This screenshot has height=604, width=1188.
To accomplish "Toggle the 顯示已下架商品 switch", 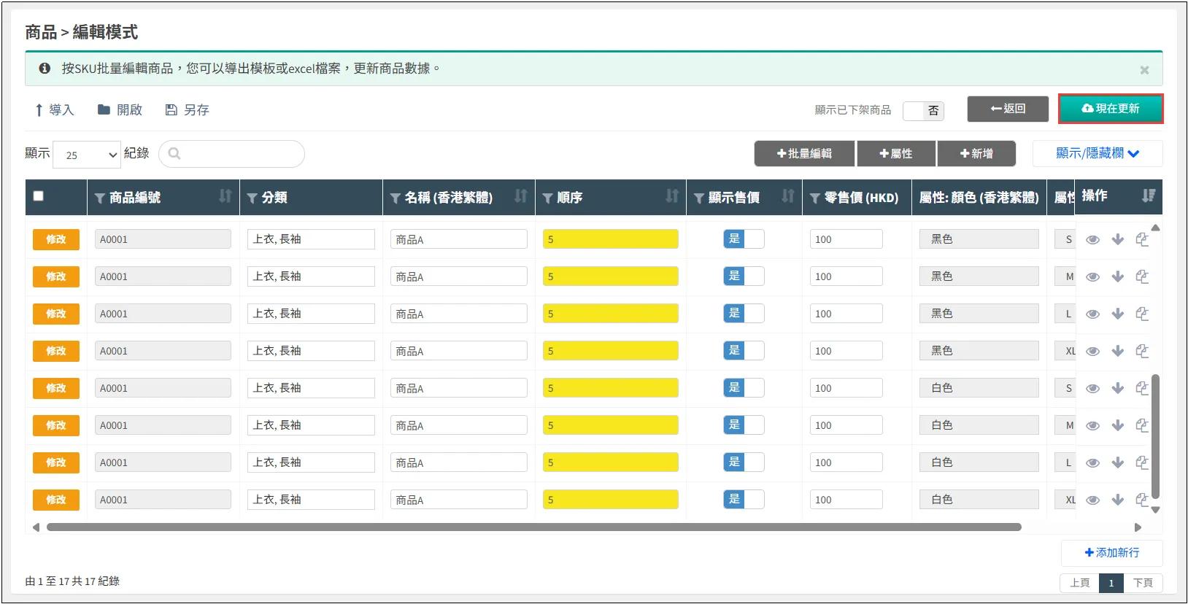I will 923,111.
